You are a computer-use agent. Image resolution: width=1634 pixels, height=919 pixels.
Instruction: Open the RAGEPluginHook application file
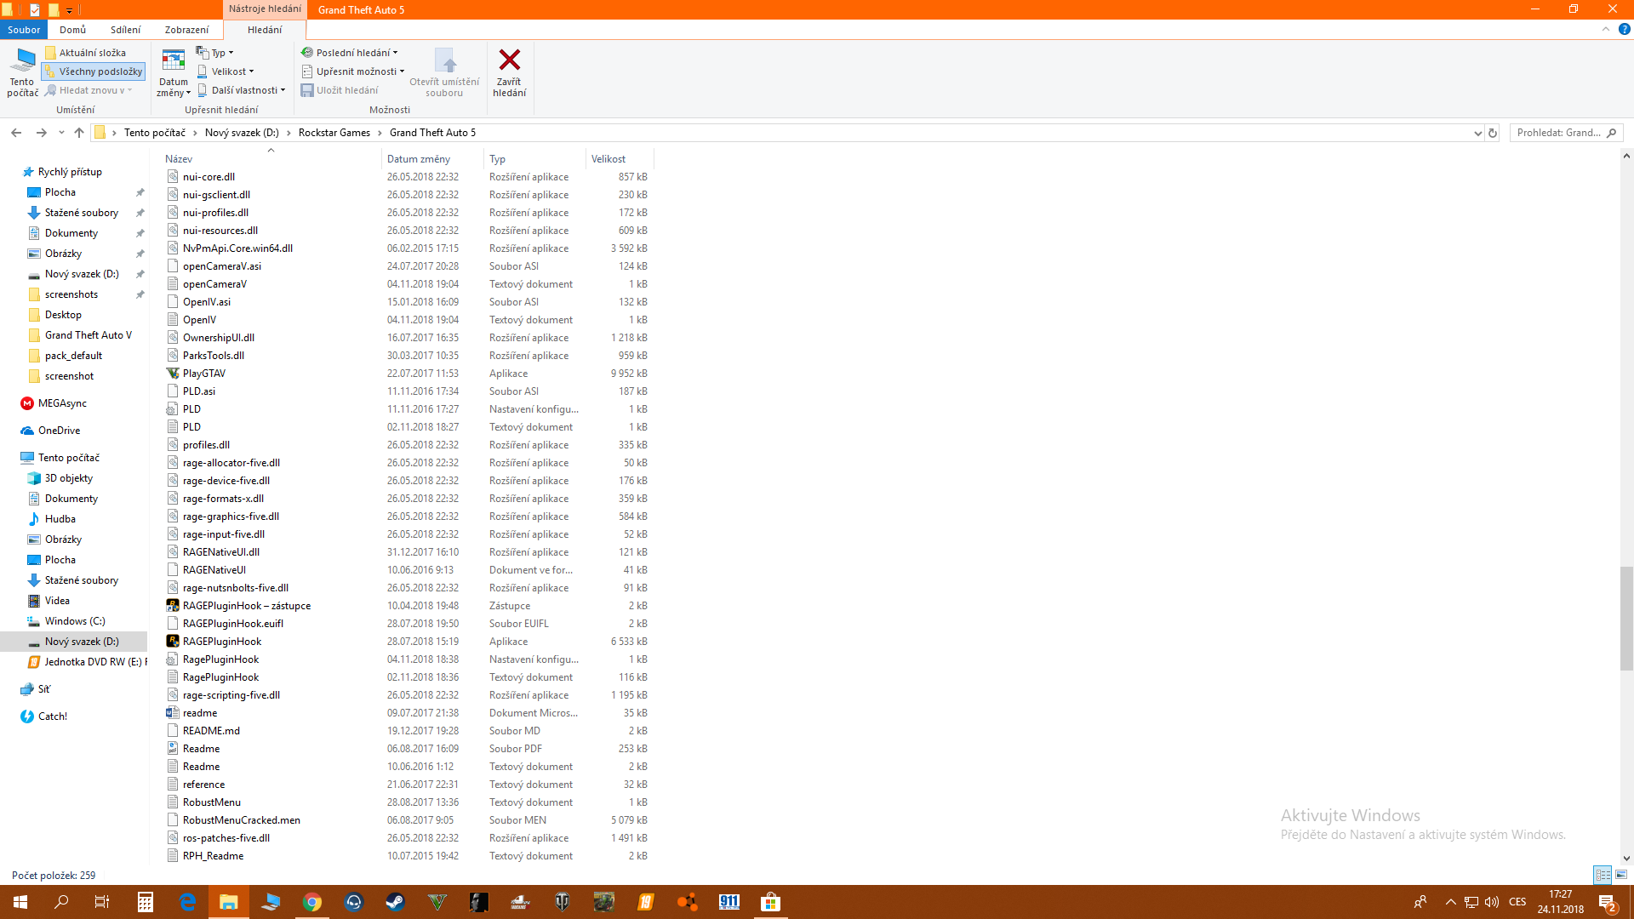click(222, 642)
